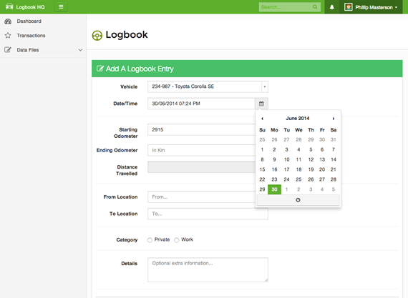
Task: Go to previous month arrow
Action: point(262,119)
